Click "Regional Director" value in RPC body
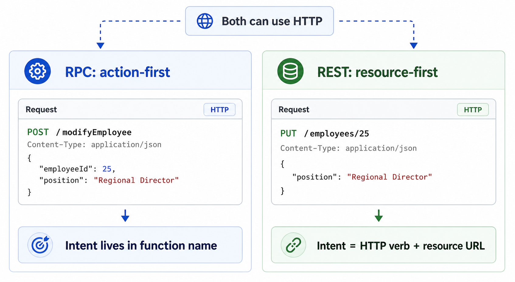 136,180
